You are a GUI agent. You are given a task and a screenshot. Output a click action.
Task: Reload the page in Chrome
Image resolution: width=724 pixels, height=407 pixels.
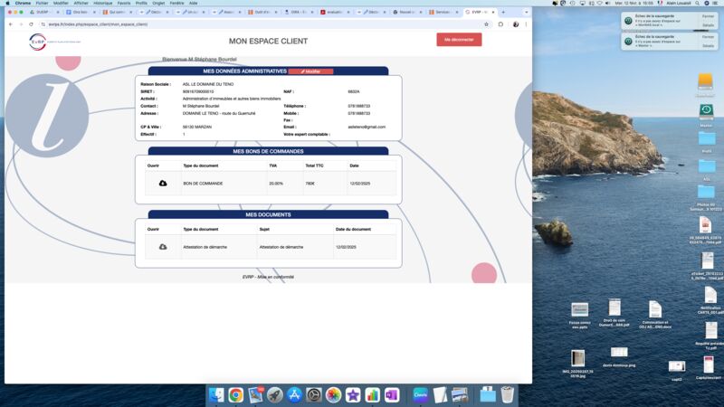point(30,24)
